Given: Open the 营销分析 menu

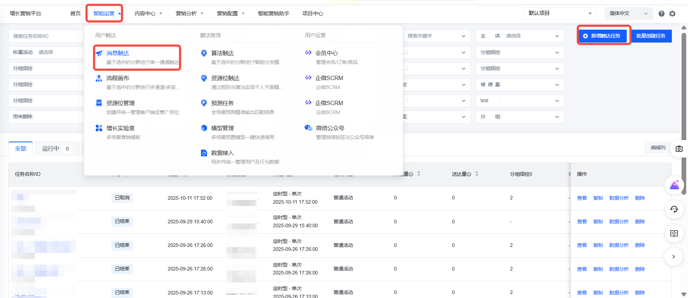Looking at the screenshot, I should tap(189, 14).
